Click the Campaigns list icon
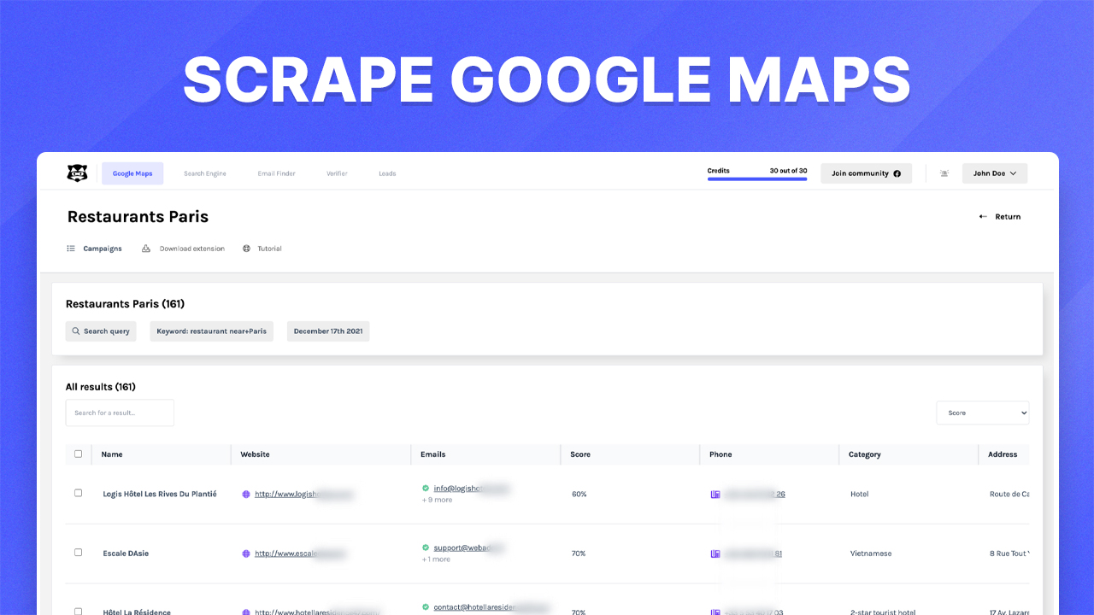This screenshot has height=615, width=1094. pyautogui.click(x=71, y=248)
